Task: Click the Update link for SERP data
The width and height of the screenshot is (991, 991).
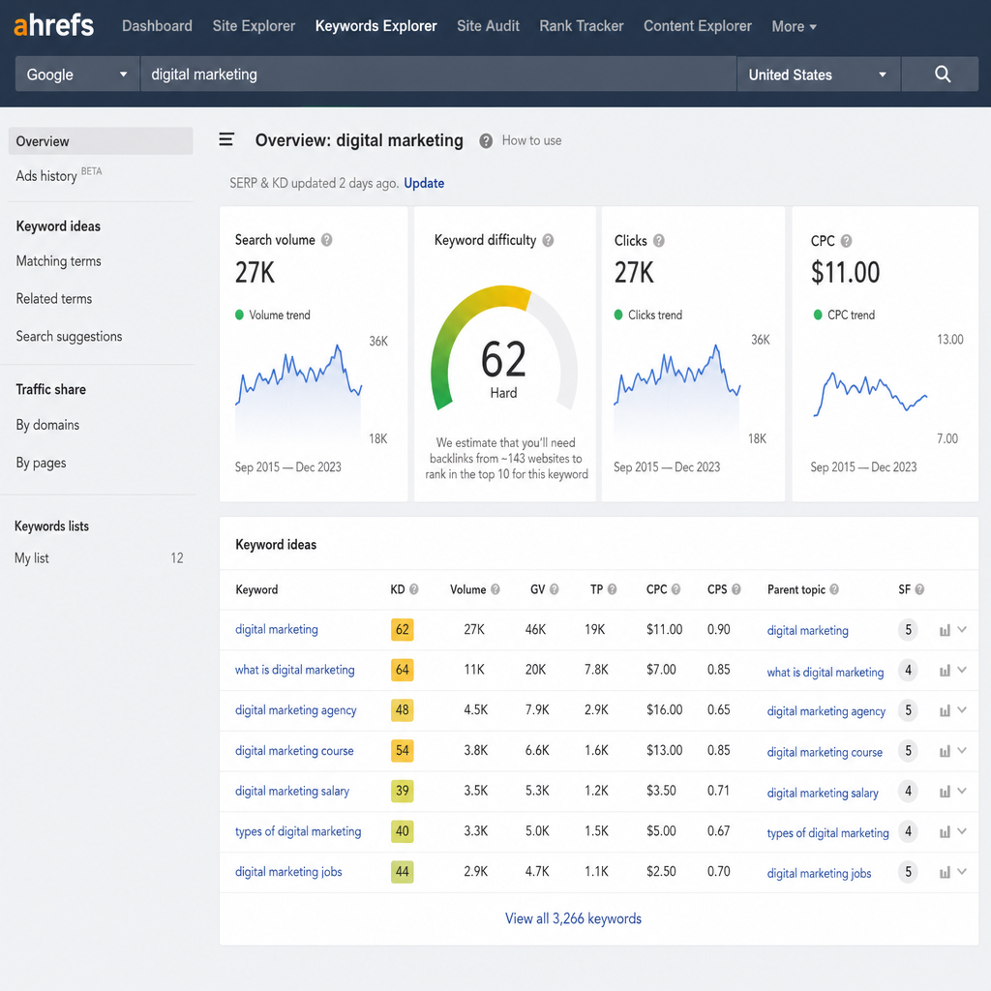Action: [424, 183]
